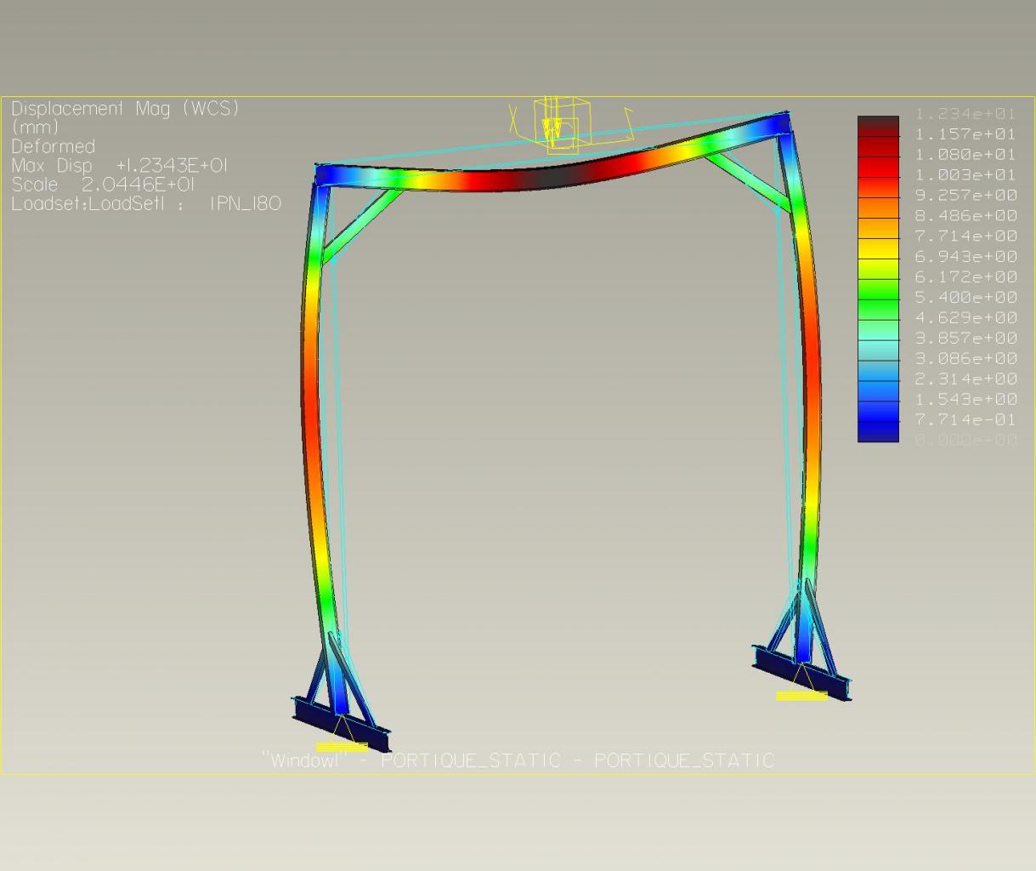
Task: Click the dark blue bottom legend swatch
Action: pos(878,432)
